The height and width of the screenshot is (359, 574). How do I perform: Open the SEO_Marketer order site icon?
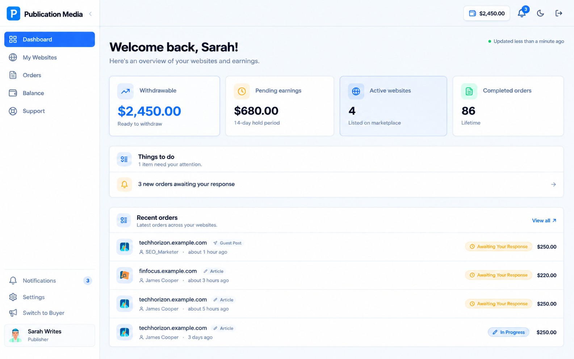[x=125, y=247]
